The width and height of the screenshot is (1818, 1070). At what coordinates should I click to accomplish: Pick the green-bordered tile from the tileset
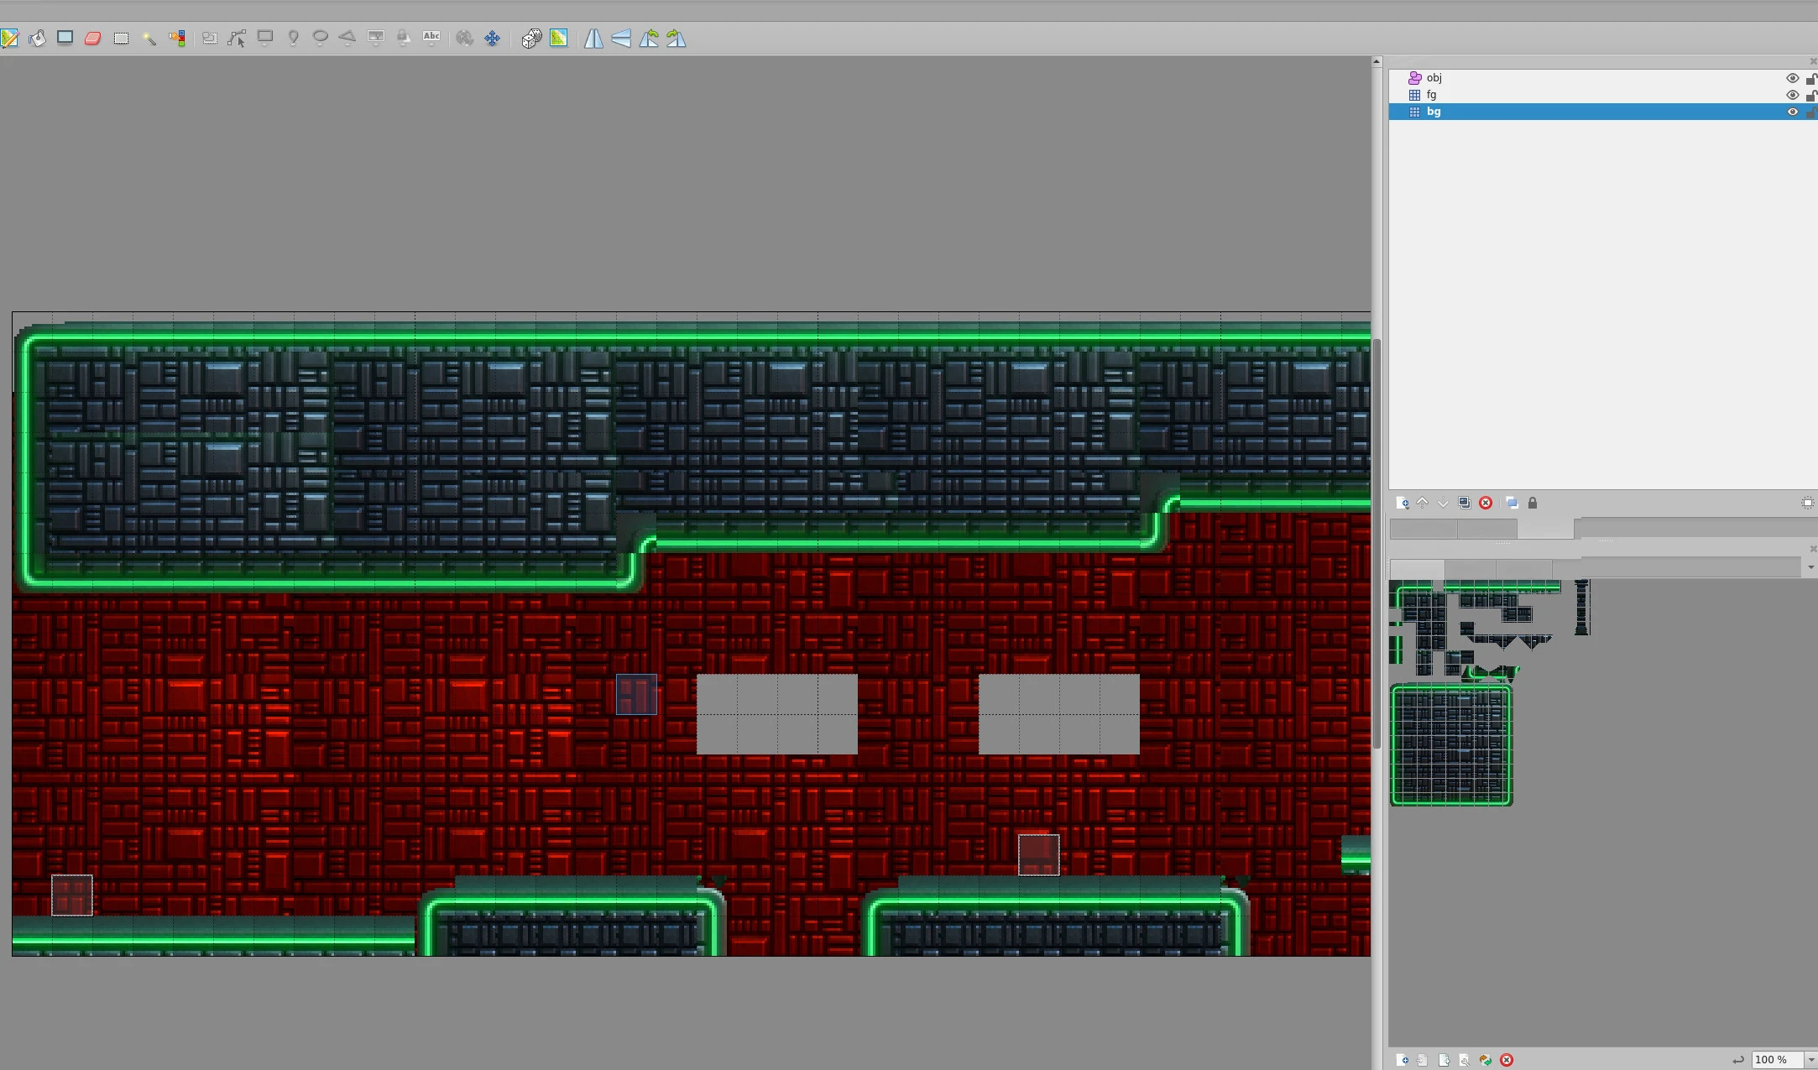click(1450, 747)
